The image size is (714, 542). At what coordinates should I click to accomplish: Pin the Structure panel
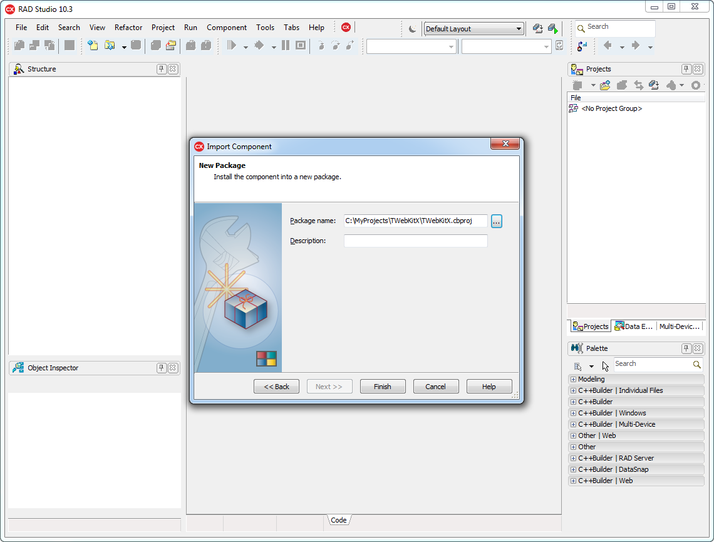coord(161,69)
